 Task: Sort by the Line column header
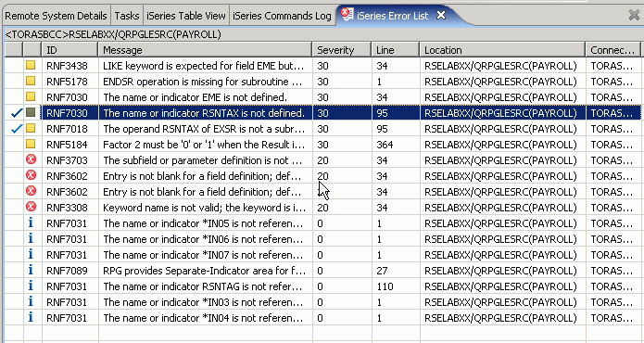click(396, 50)
